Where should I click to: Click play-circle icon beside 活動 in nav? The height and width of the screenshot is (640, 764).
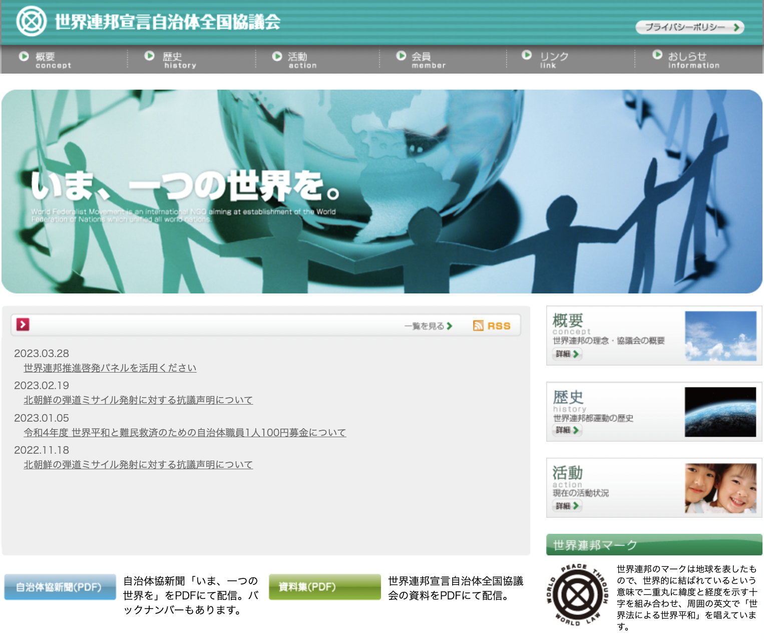(x=277, y=56)
